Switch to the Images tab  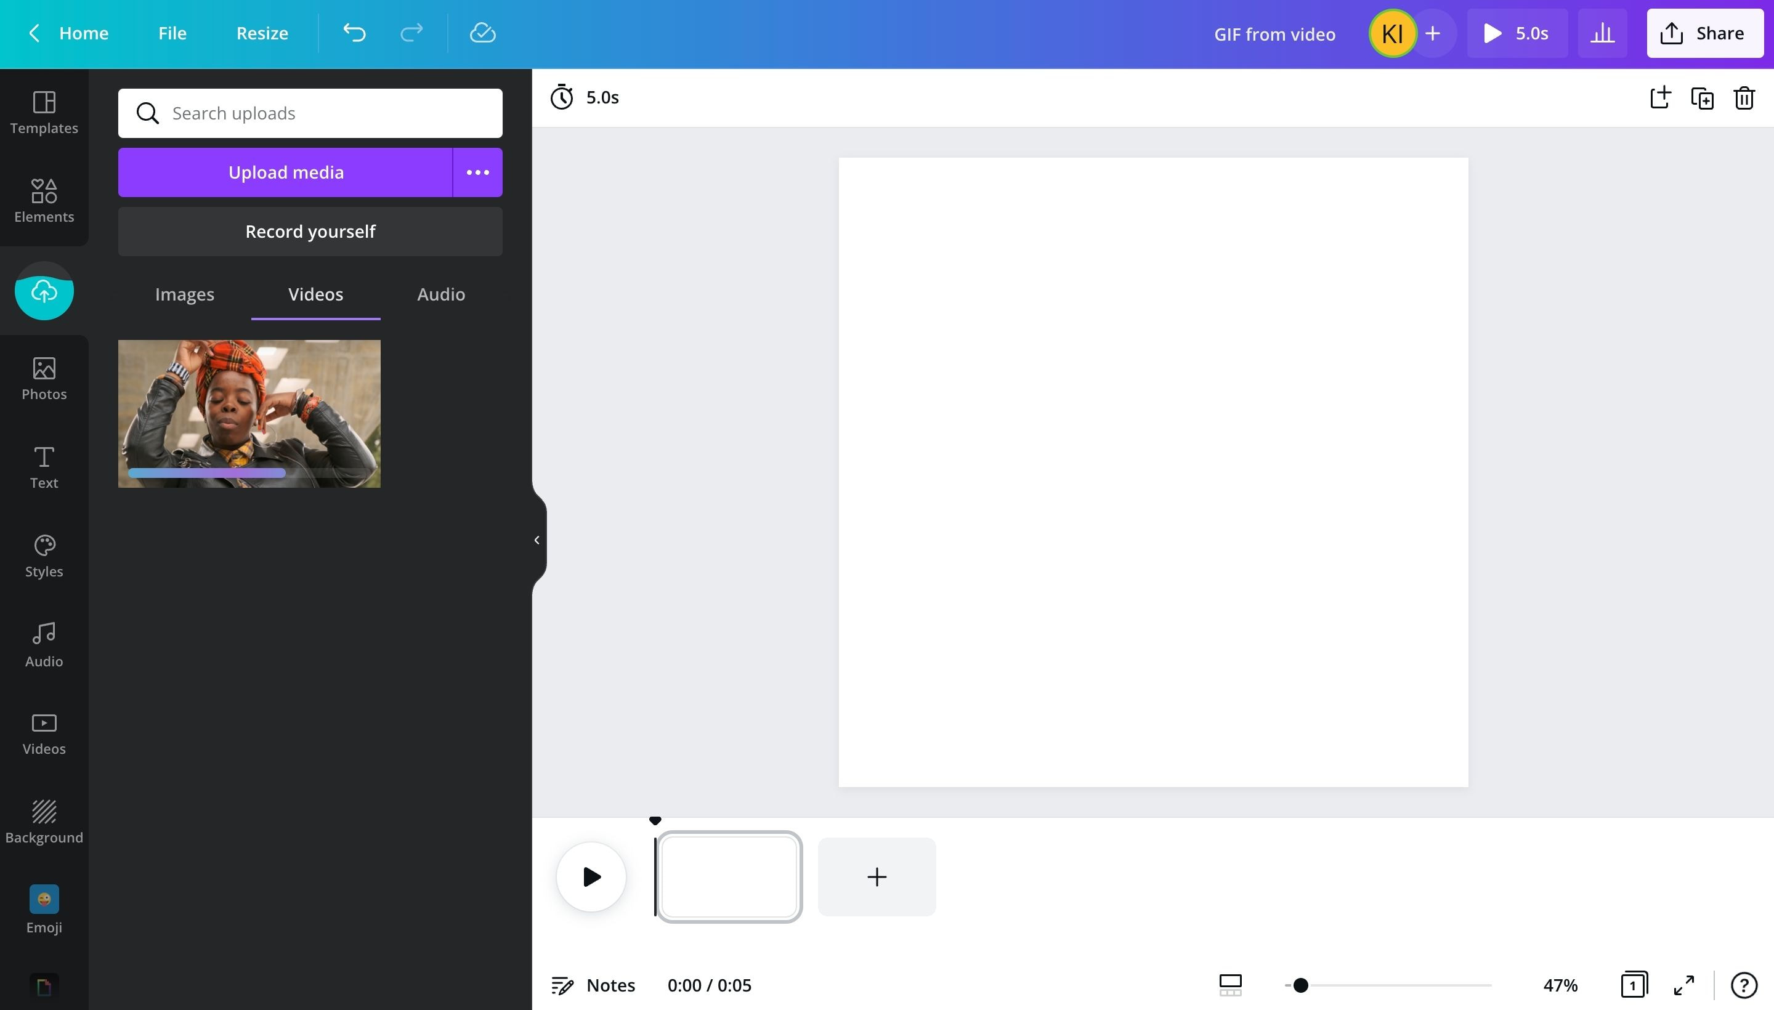tap(185, 294)
